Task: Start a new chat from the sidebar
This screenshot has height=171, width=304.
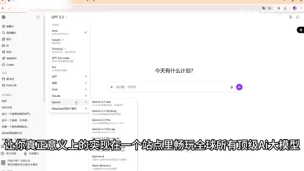Action: [x=8, y=27]
